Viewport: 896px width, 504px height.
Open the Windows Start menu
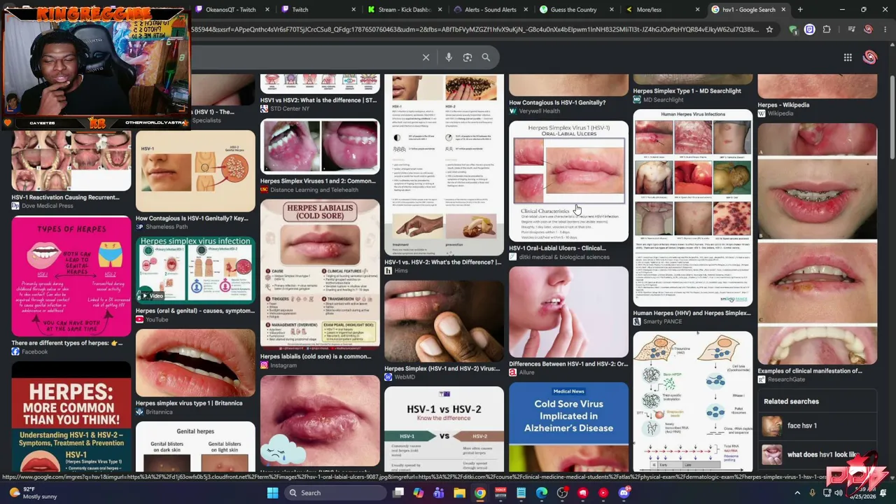point(272,493)
